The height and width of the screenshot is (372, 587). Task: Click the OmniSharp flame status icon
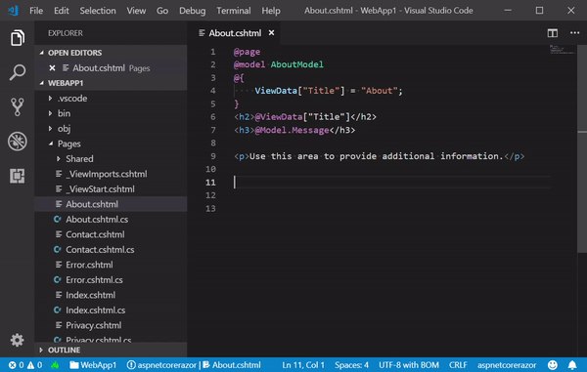[x=55, y=365]
